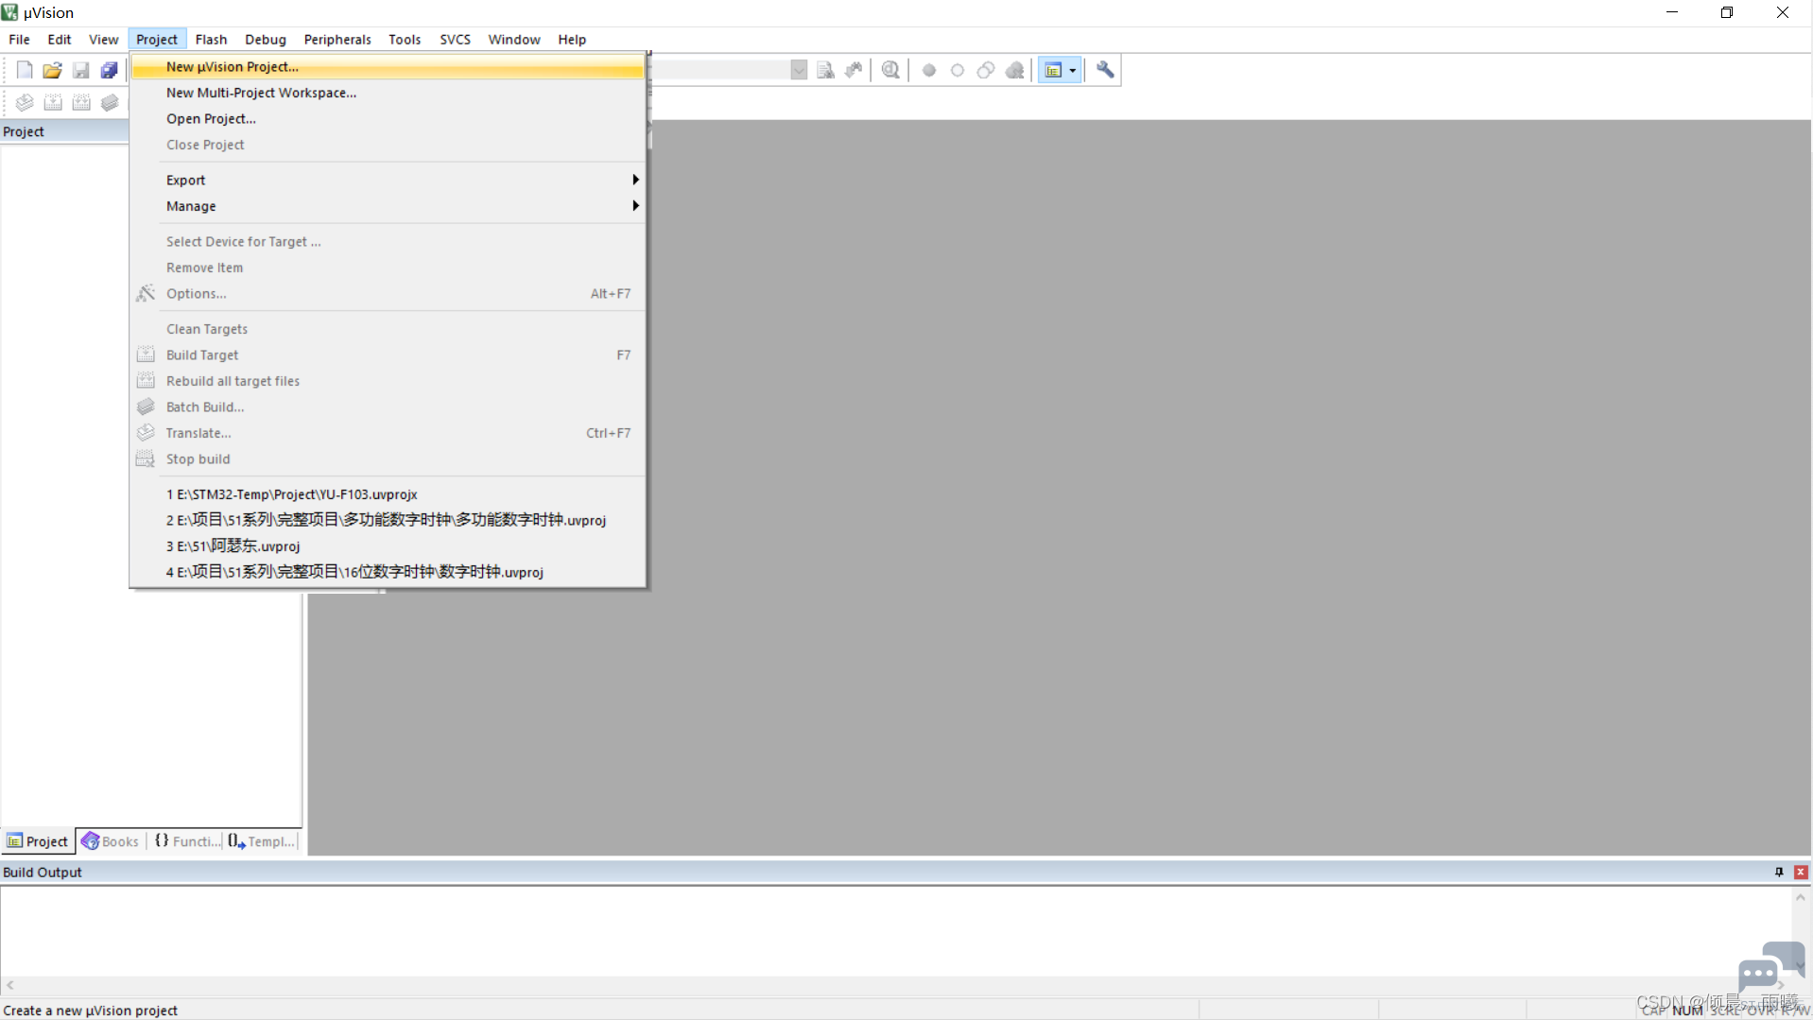The height and width of the screenshot is (1020, 1813).
Task: Open the Debug menu
Action: click(x=266, y=40)
